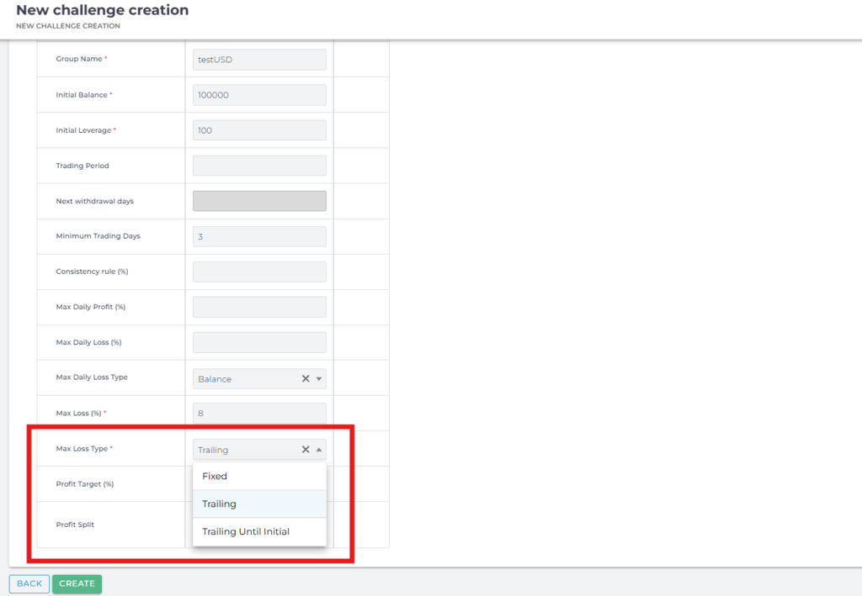Click the greyed Next withdrawal days field
Viewport: 862px width, 596px height.
point(259,201)
